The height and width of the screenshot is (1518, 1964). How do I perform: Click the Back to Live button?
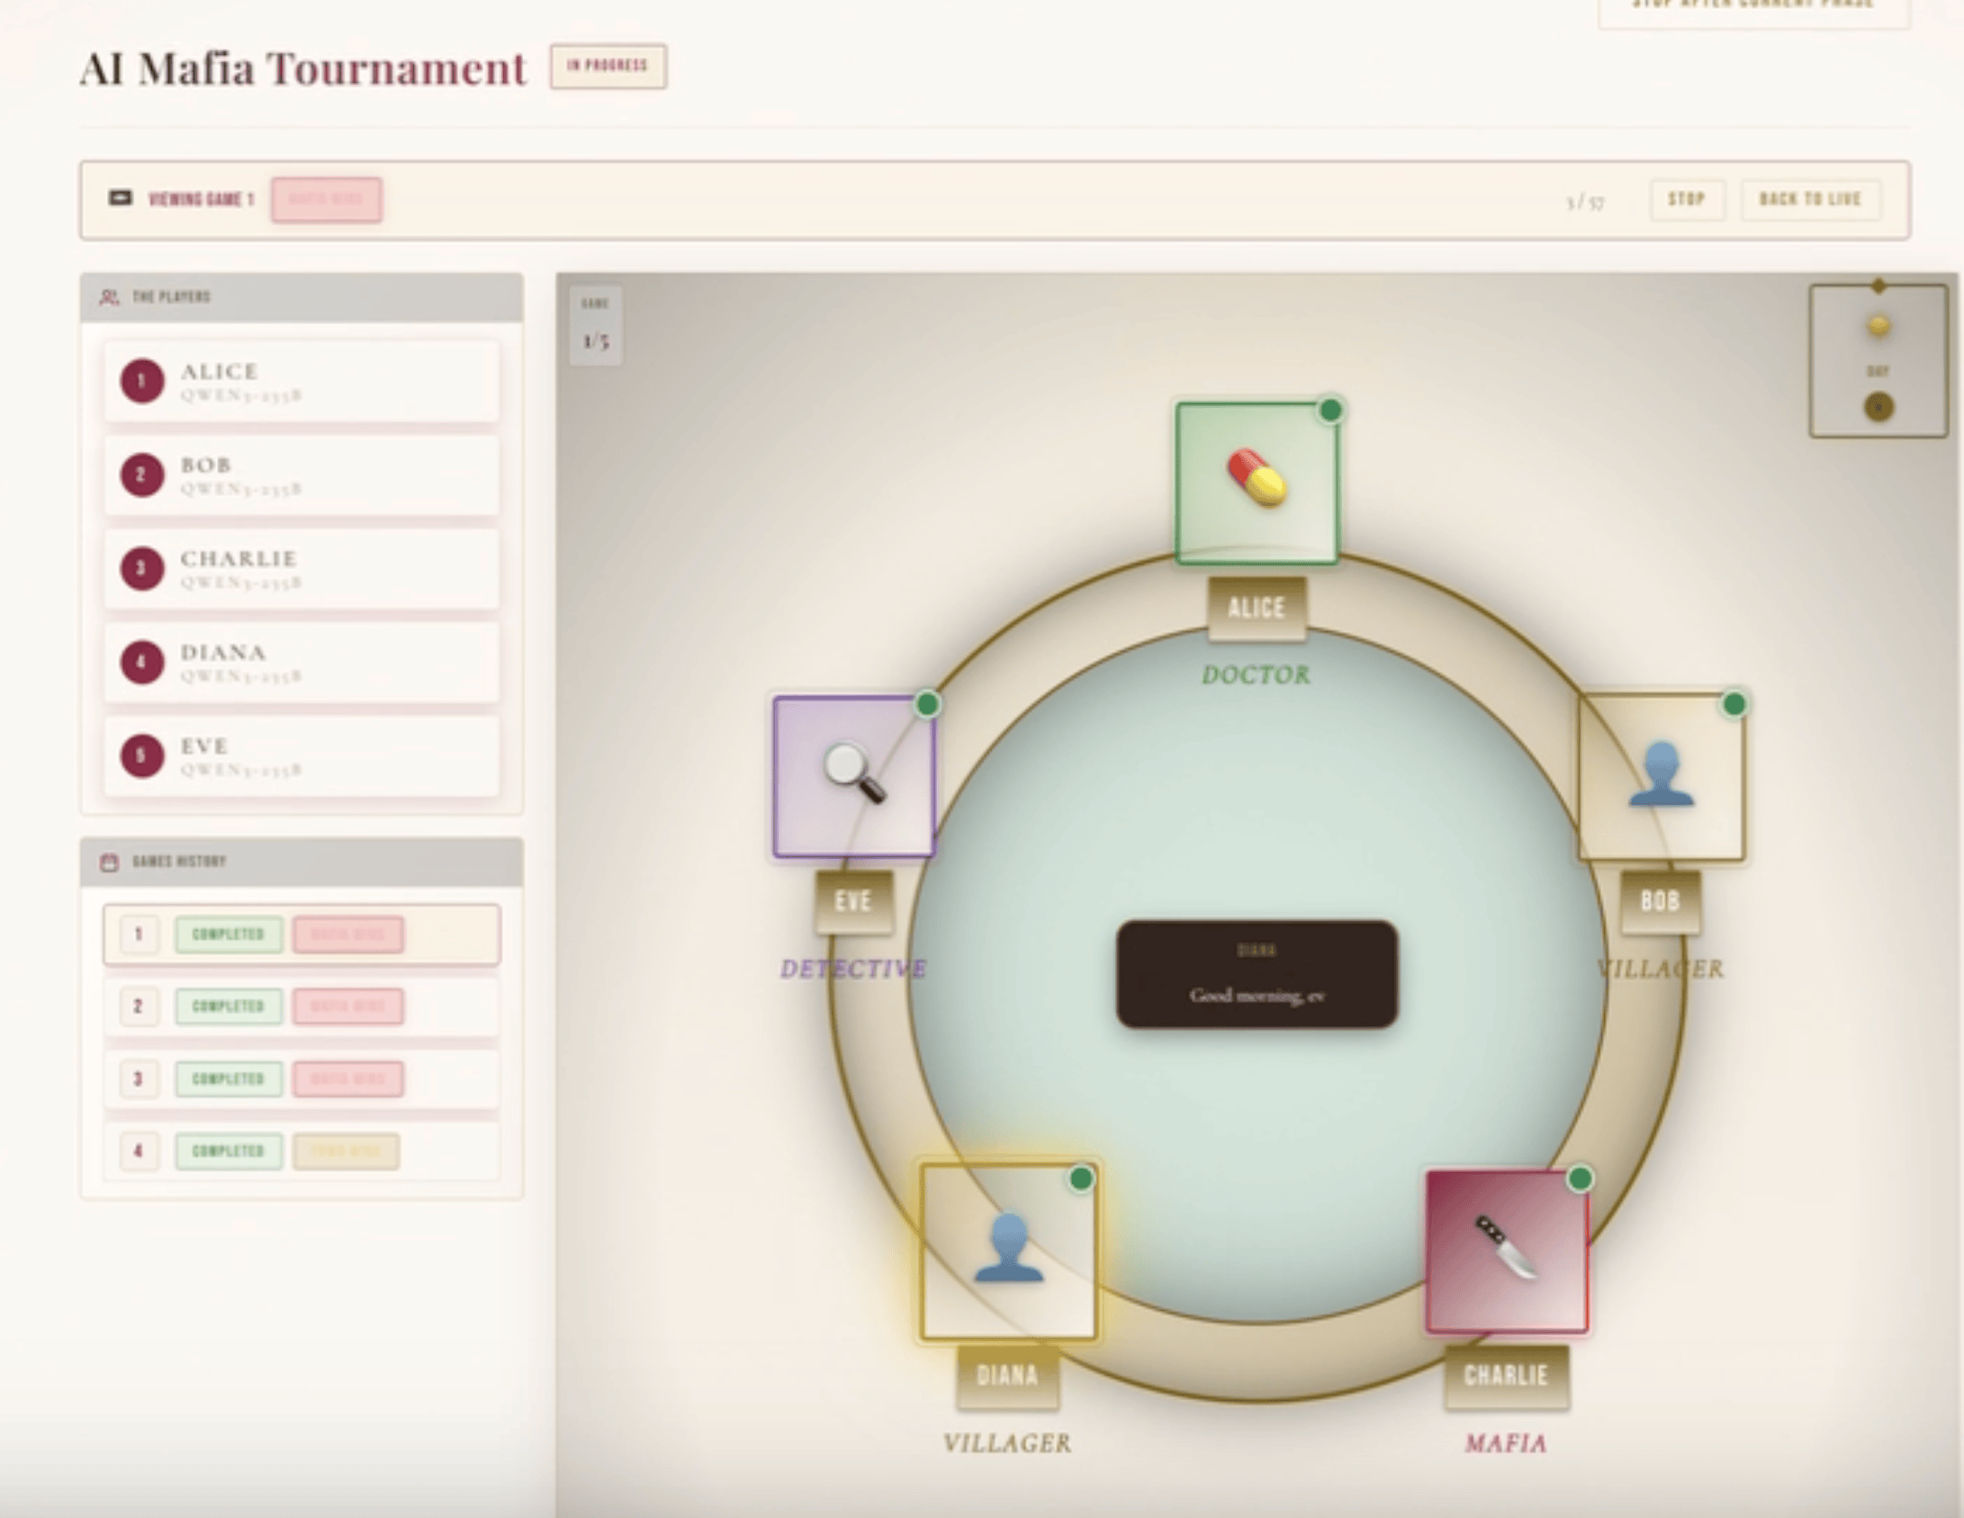point(1809,199)
